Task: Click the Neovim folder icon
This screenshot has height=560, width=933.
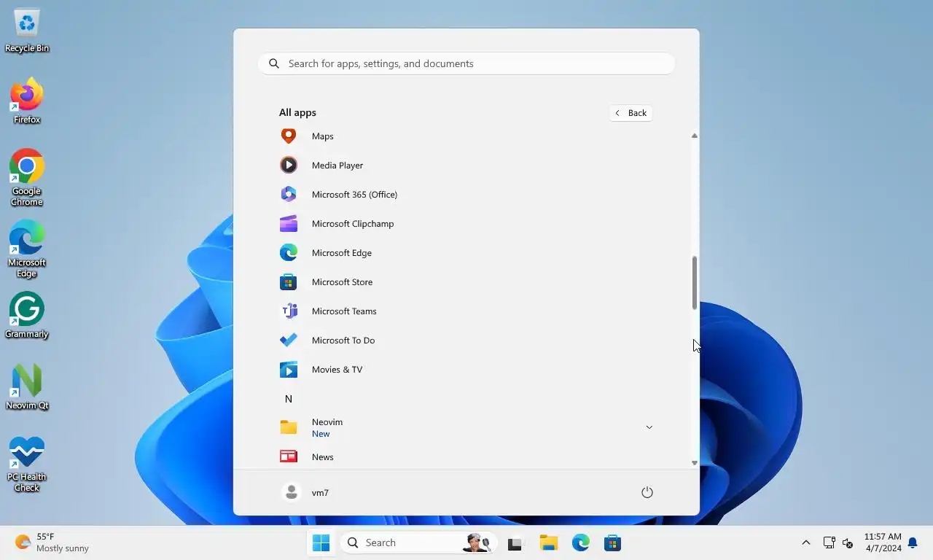Action: pyautogui.click(x=289, y=427)
